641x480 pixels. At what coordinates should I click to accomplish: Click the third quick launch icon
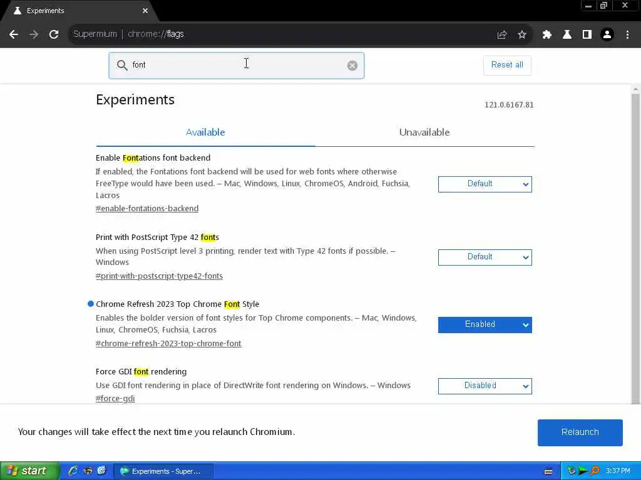[101, 471]
